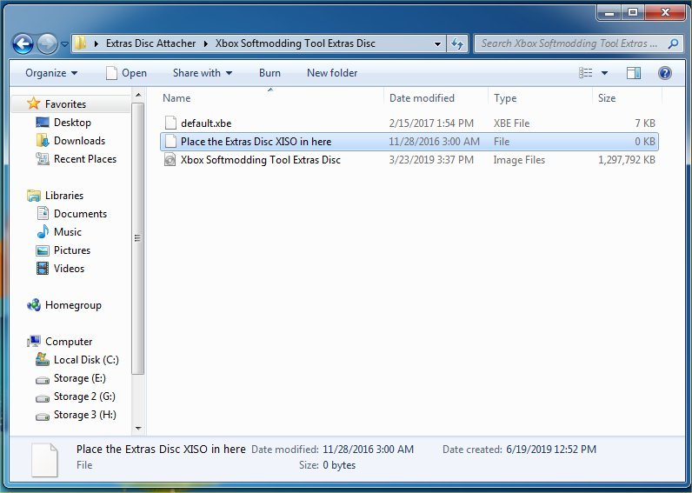Click the XBE File type cell
This screenshot has width=692, height=493.
tap(511, 123)
